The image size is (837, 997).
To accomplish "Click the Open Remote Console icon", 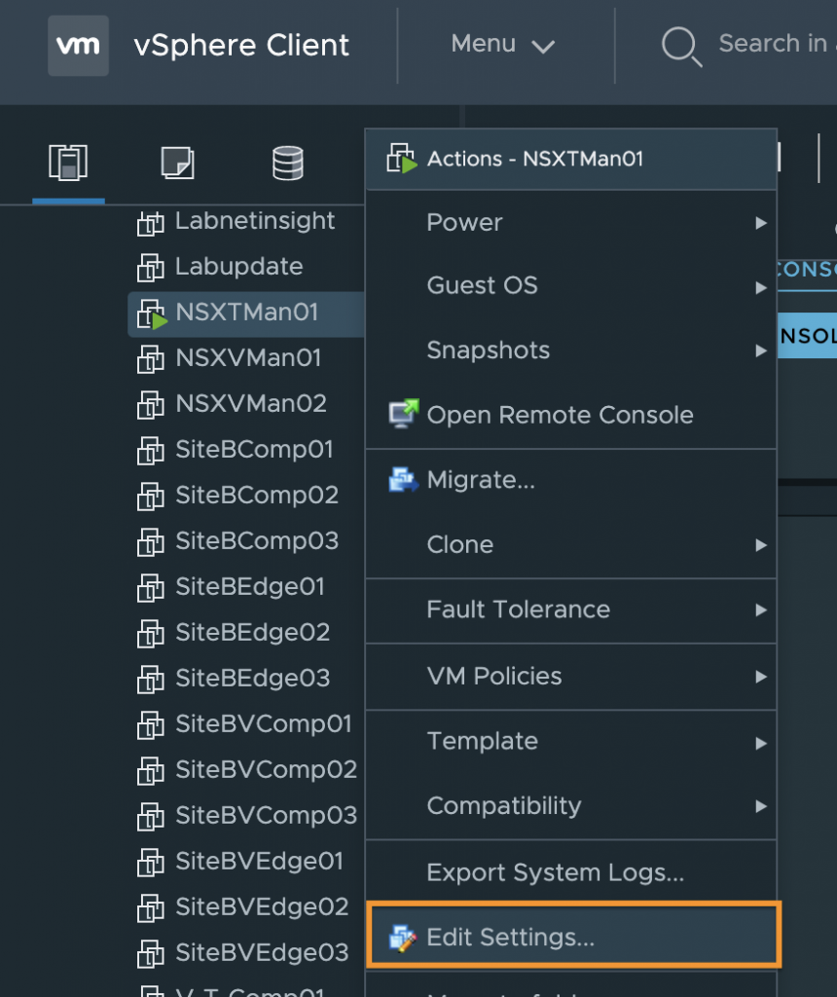I will coord(404,414).
